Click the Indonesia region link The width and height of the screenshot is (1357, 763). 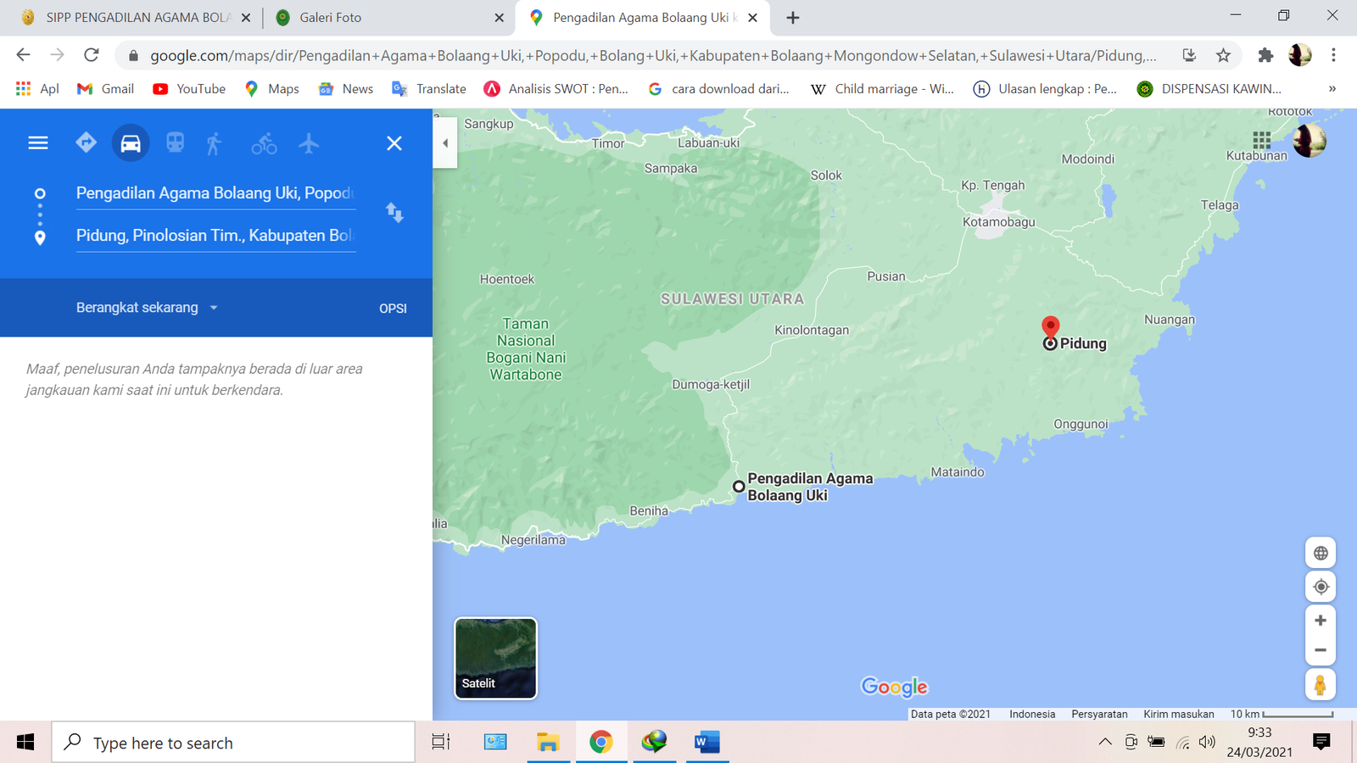[x=1032, y=714]
